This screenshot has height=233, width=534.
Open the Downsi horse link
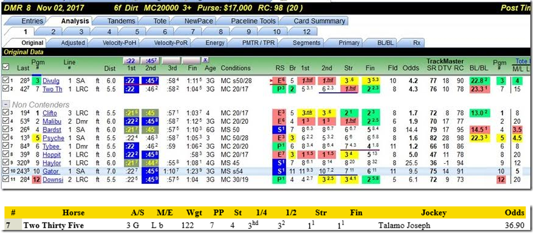(x=53, y=180)
